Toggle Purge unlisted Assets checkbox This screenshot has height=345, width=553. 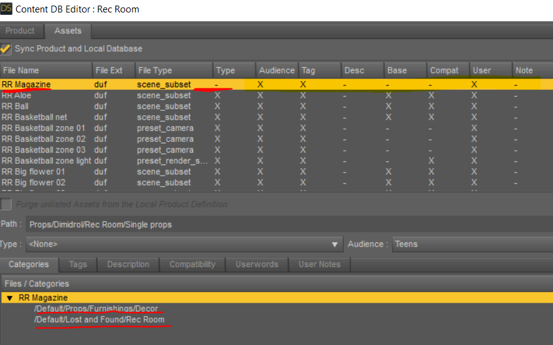[x=6, y=204]
